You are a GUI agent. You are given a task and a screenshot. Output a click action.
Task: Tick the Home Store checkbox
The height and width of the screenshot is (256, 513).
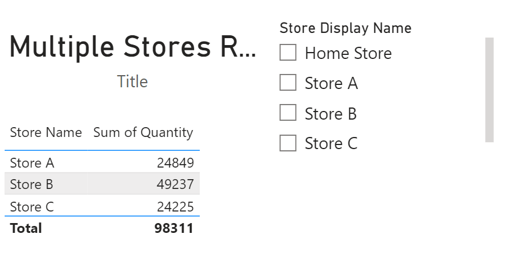pyautogui.click(x=288, y=53)
